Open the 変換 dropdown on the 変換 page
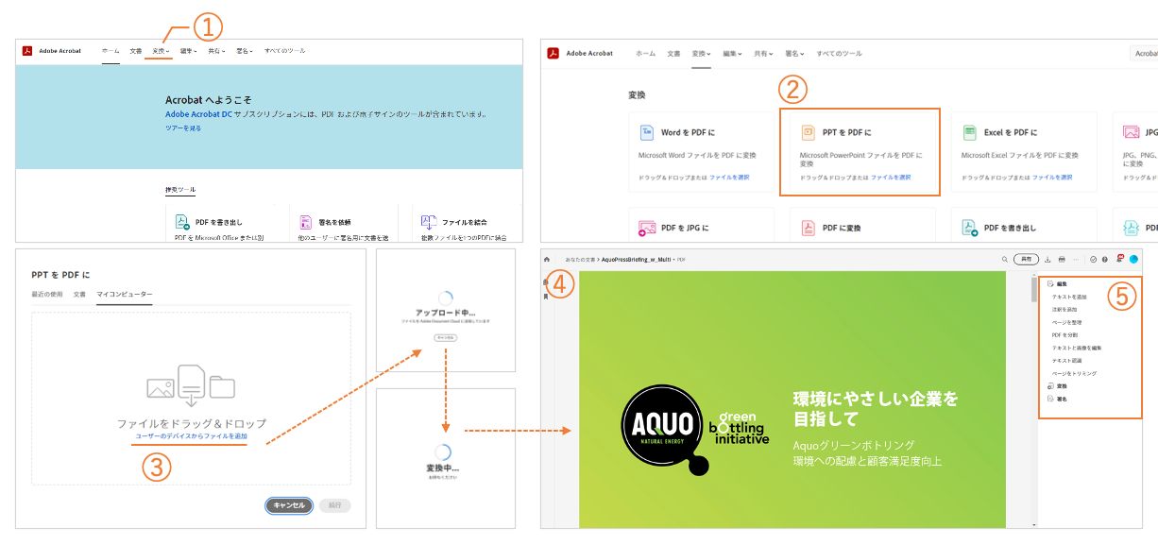Viewport: 1158px width, 545px height. pos(701,54)
